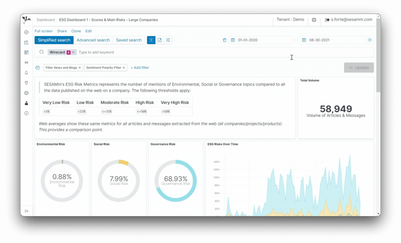The width and height of the screenshot is (401, 243).
Task: Open the chart visualize icon in sidebar
Action: (x=26, y=43)
